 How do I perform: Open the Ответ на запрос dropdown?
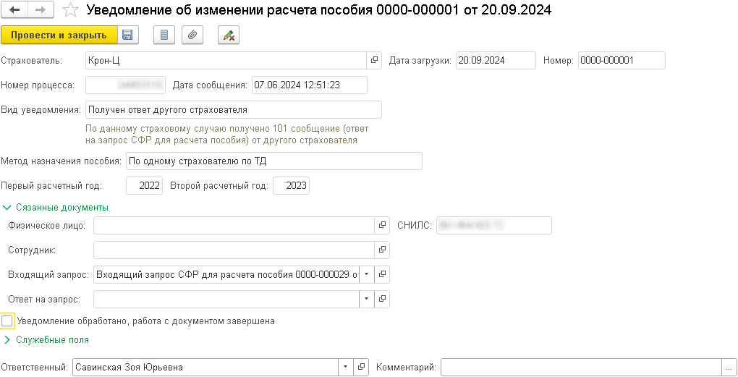[367, 300]
